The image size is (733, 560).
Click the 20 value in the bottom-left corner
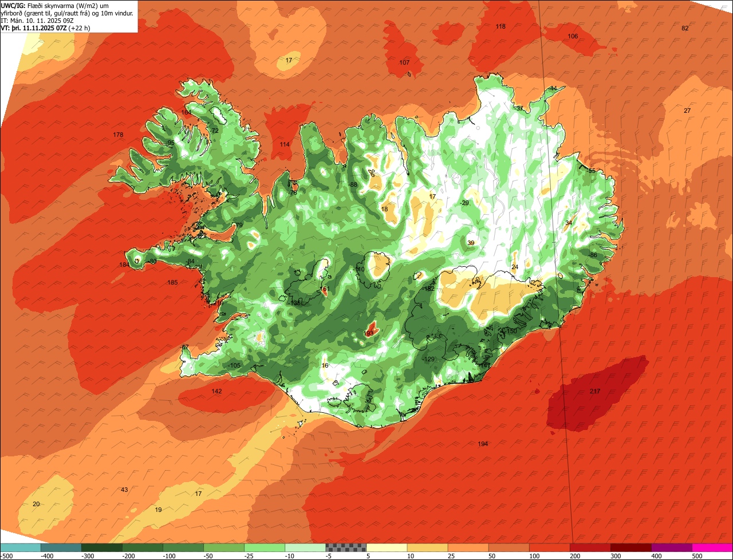click(x=36, y=504)
